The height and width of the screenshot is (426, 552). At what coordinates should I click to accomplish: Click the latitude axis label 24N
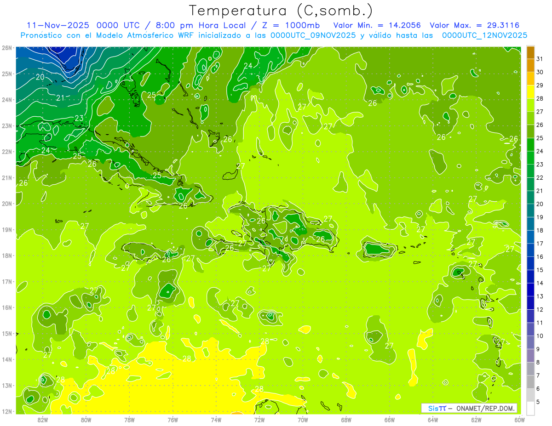coord(6,100)
